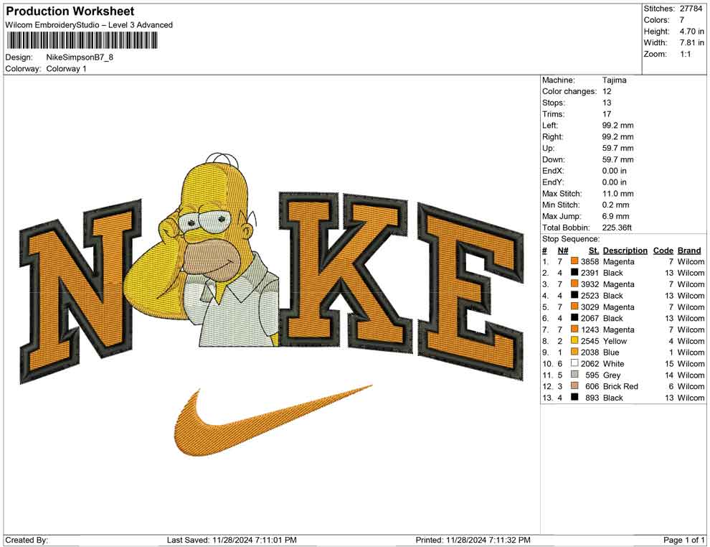Click the yellow swatch for stop 8 Yellow
Image resolution: width=710 pixels, height=547 pixels.
pos(574,341)
